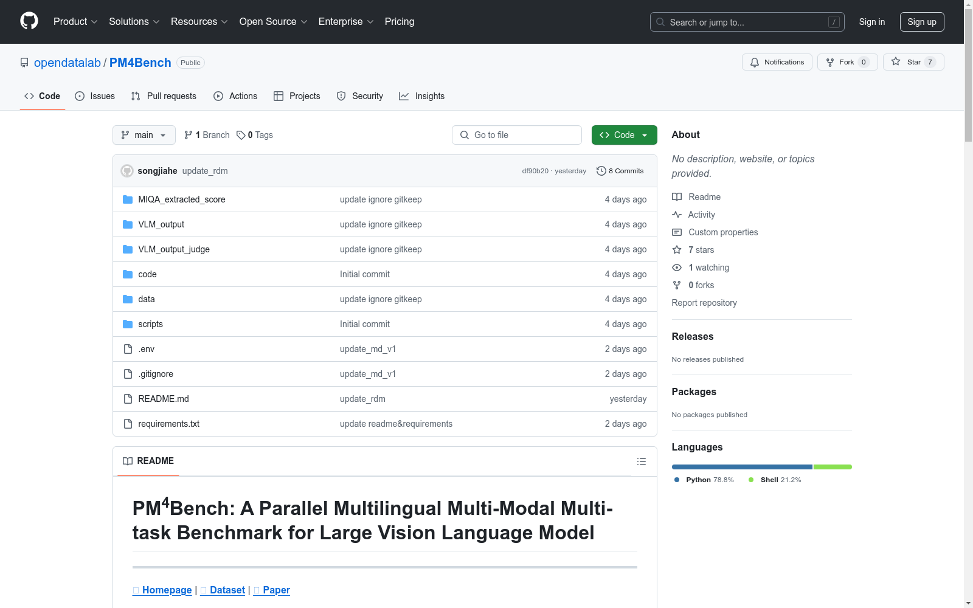Select the README tab header
This screenshot has height=608, width=973.
tap(148, 461)
